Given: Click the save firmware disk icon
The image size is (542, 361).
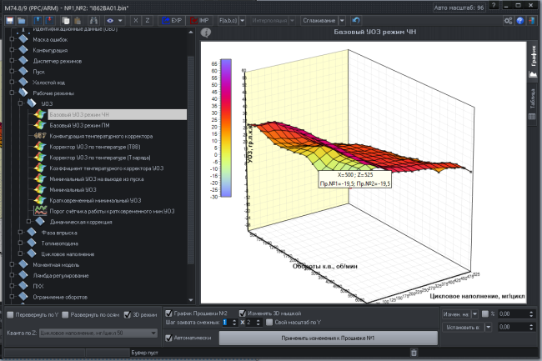Looking at the screenshot, I should [x=10, y=20].
